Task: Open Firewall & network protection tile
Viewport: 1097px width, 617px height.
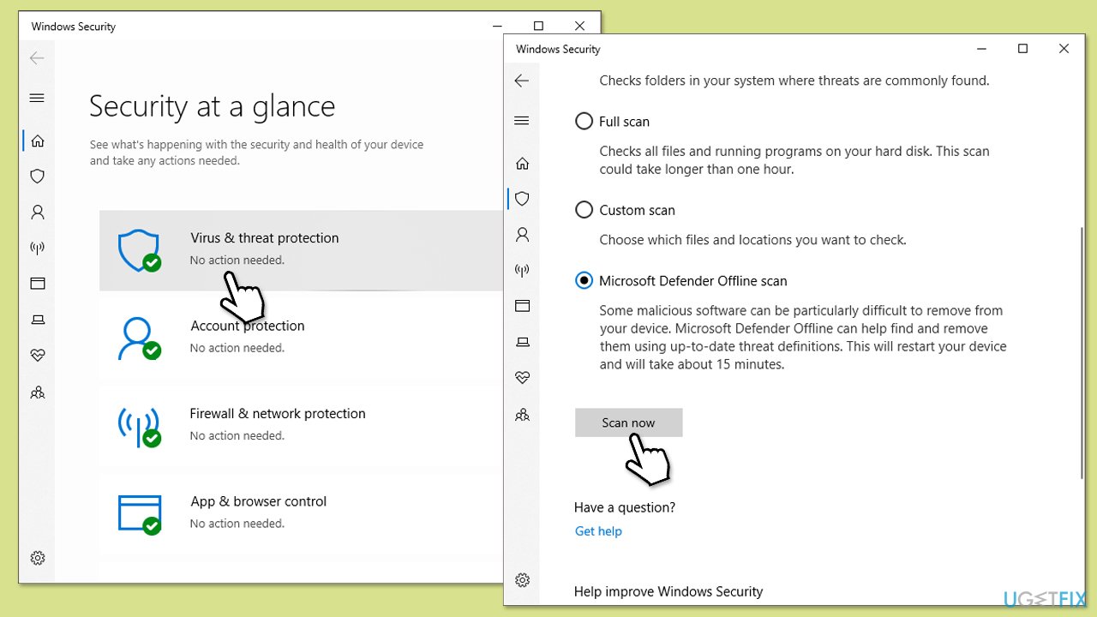Action: click(x=301, y=426)
